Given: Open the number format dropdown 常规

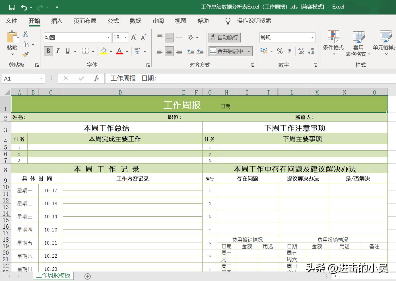Looking at the screenshot, I should [x=312, y=38].
